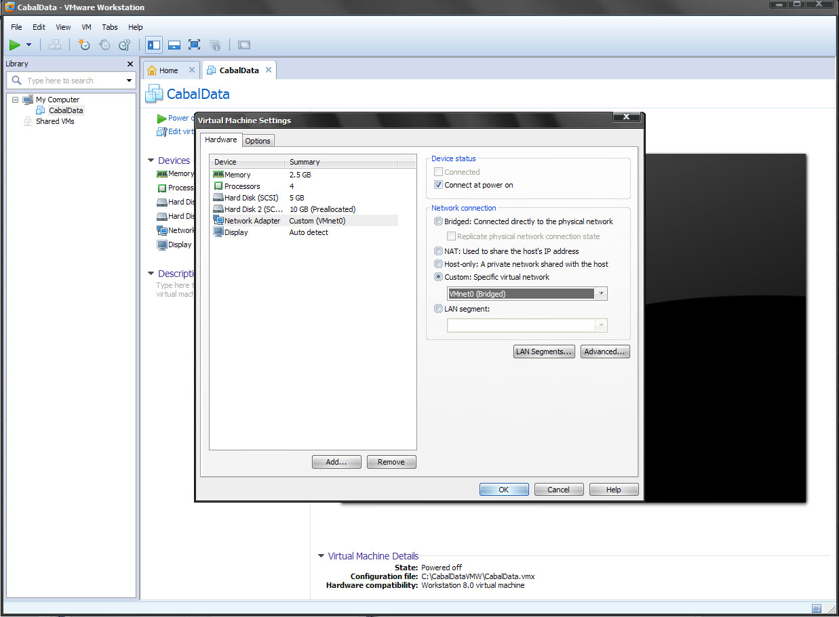Open the LAN Segments... button
This screenshot has height=617, width=839.
point(545,352)
